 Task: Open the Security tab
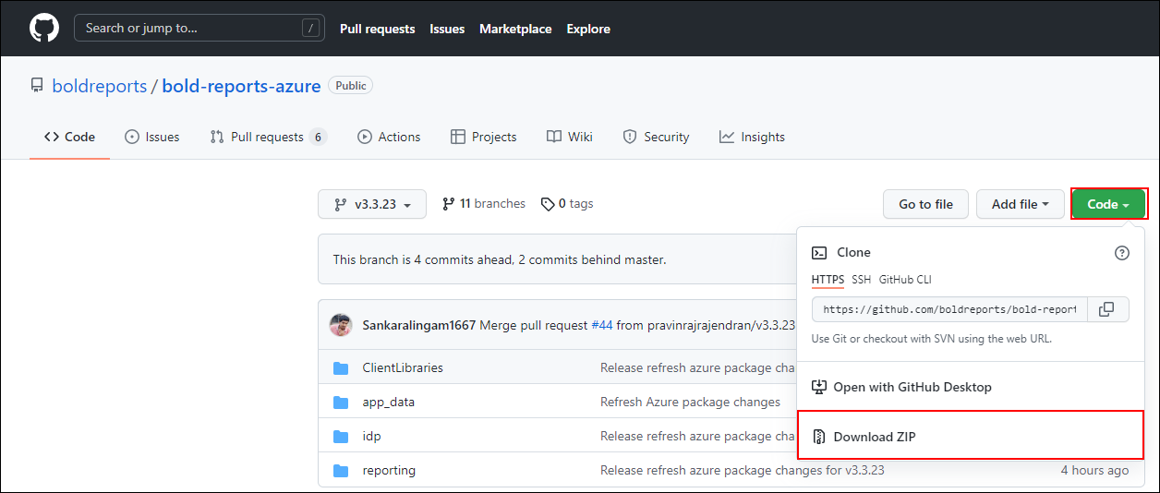click(x=656, y=137)
